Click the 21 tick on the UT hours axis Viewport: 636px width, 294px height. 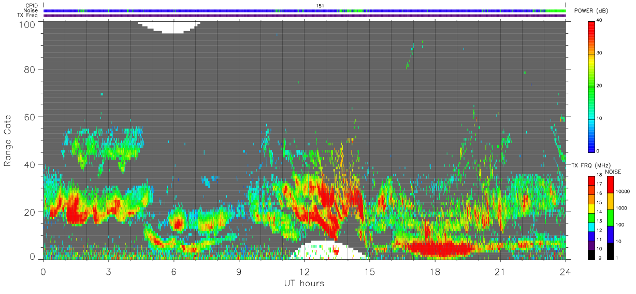[x=500, y=272]
